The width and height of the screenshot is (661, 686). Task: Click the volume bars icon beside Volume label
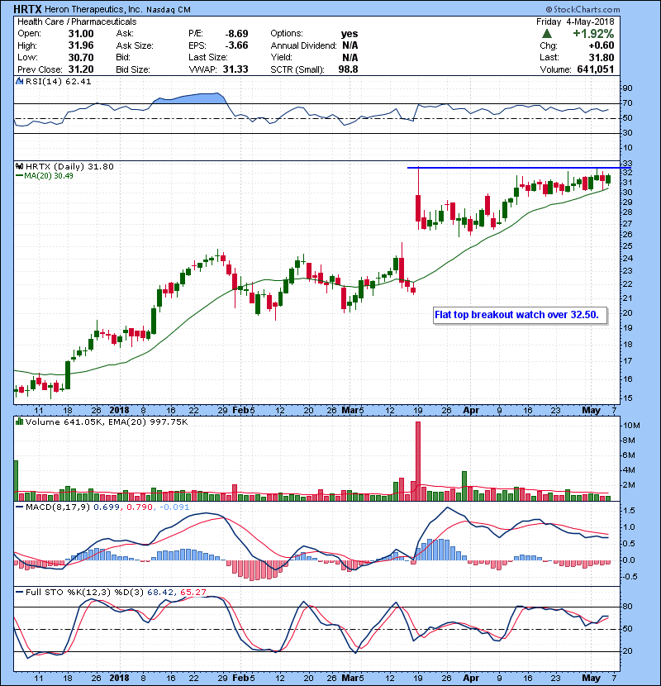20,422
